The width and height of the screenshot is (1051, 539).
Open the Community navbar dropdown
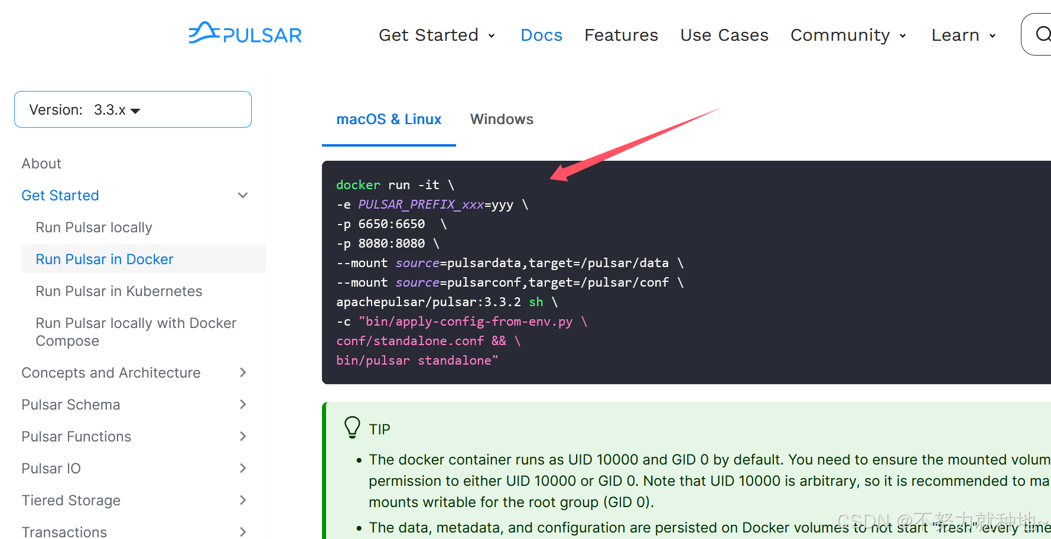(x=848, y=35)
